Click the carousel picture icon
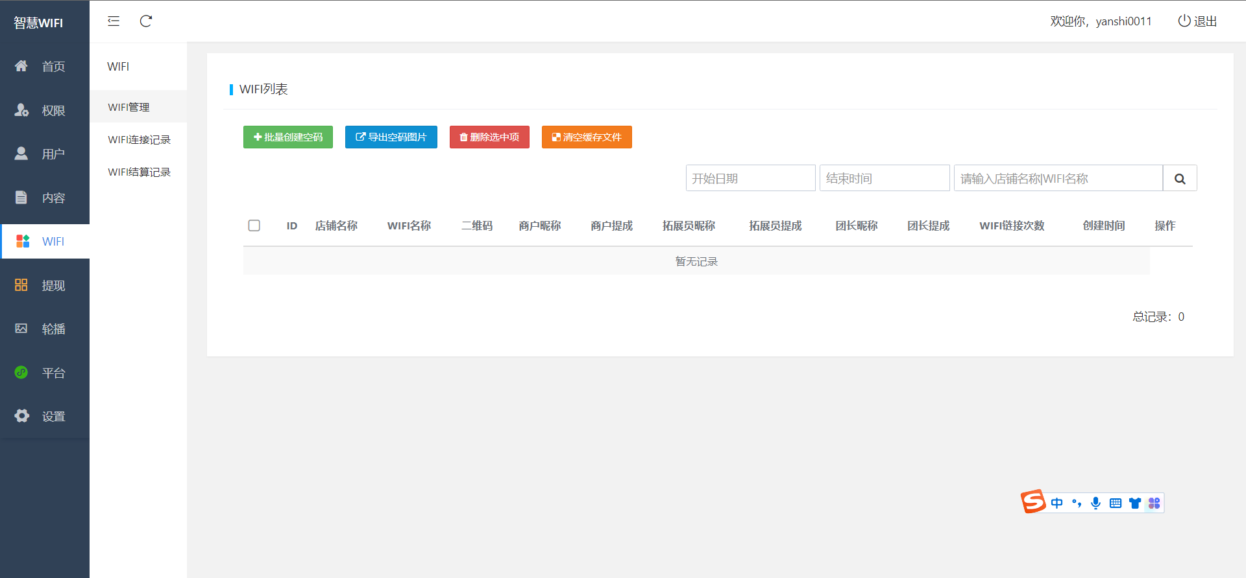The width and height of the screenshot is (1246, 578). [21, 329]
